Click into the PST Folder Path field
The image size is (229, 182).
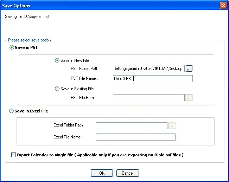148,69
